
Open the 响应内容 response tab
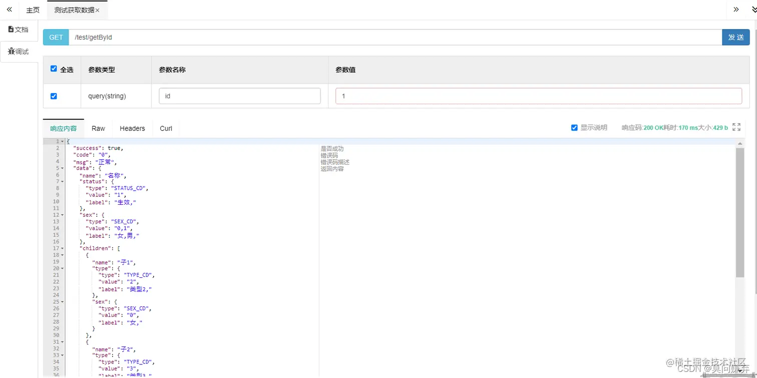click(x=64, y=128)
